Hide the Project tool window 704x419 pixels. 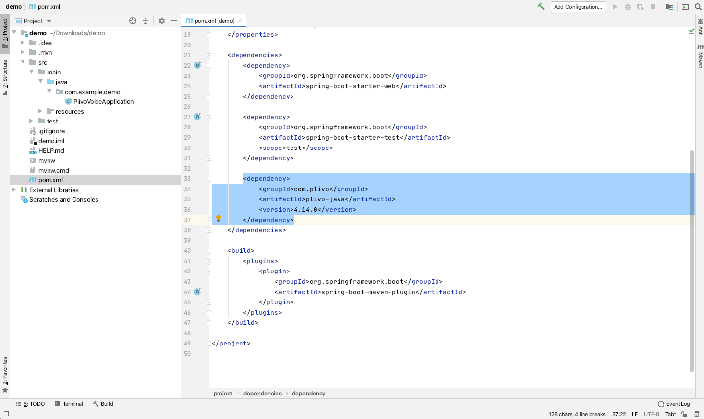click(x=174, y=21)
